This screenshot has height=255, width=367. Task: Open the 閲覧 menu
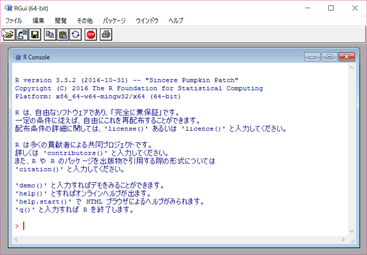[61, 21]
